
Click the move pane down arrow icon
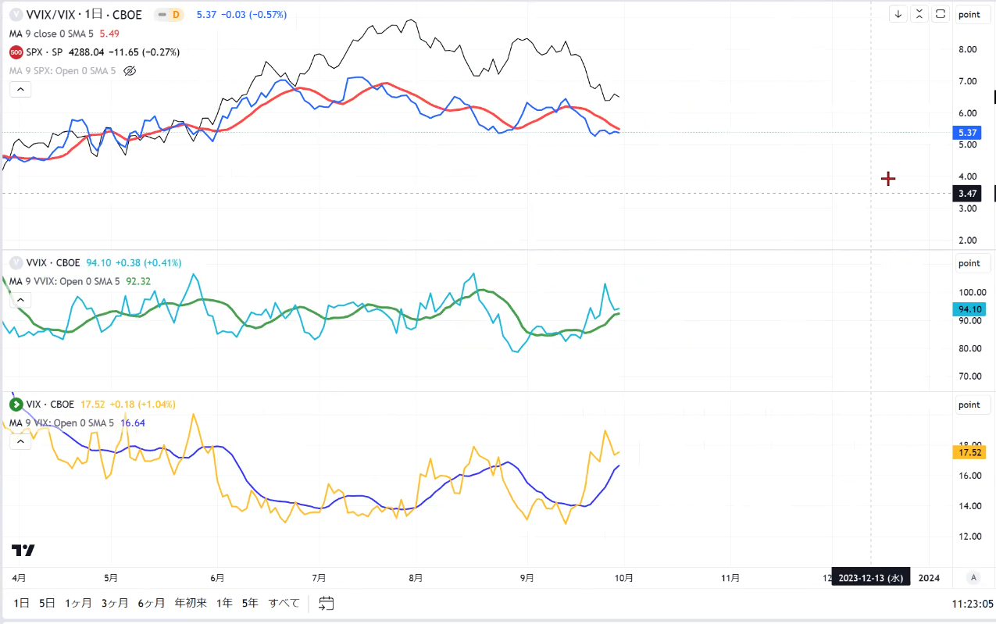(x=898, y=14)
